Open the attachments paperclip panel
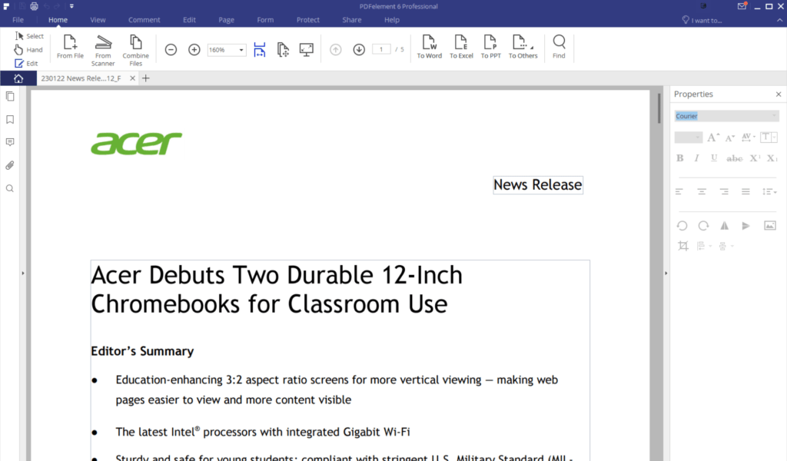The width and height of the screenshot is (787, 461). click(x=10, y=165)
